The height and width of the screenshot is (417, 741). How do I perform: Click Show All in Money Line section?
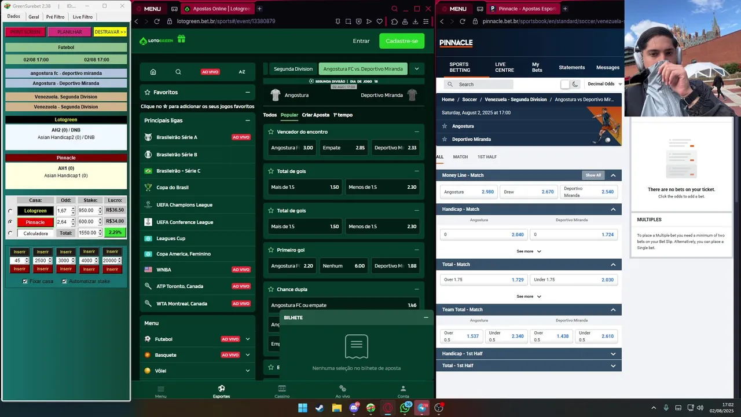tap(593, 175)
